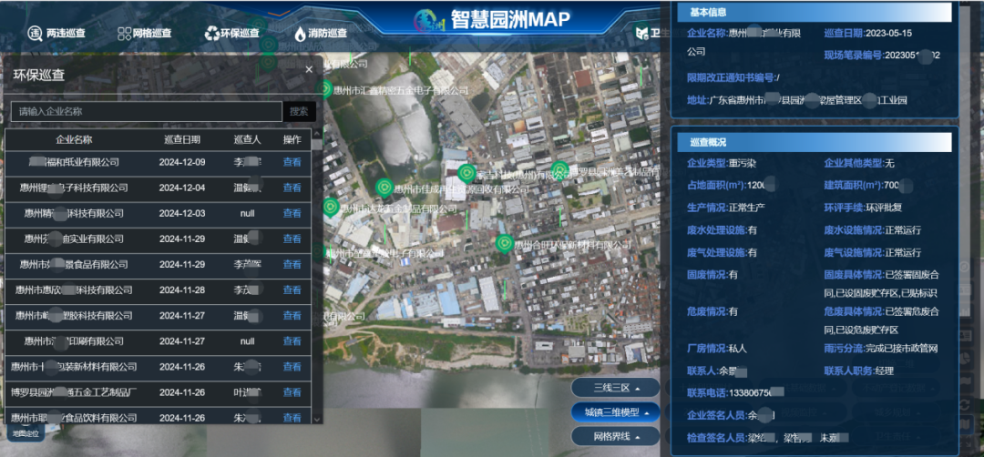The height and width of the screenshot is (457, 984).
Task: Click the 巡查概况 section header
Action: pyautogui.click(x=815, y=142)
